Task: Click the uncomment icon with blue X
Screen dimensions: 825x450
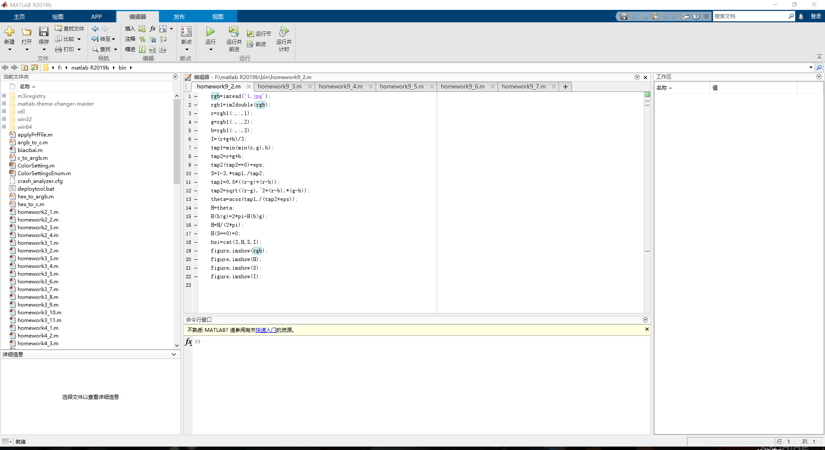Action: [153, 39]
